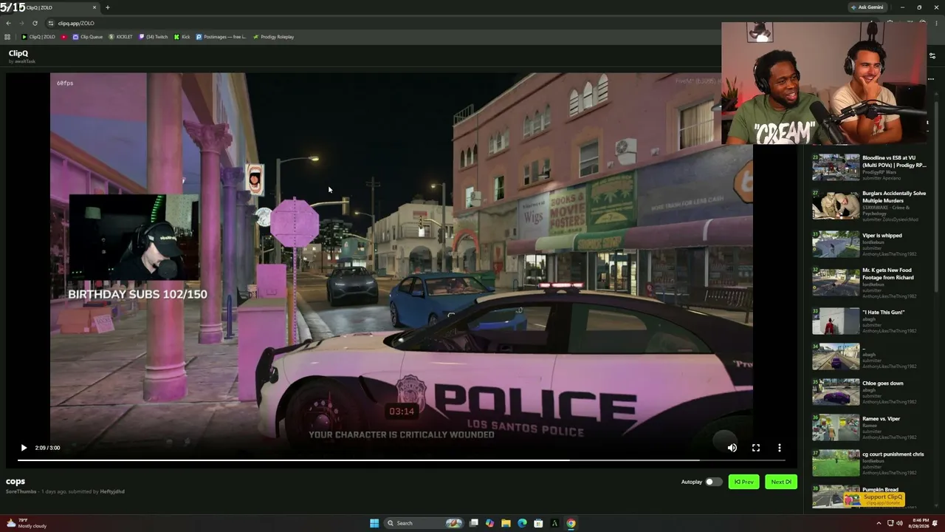Select the 'Ramee vs. Viper' clip thumbnail

[x=836, y=428]
